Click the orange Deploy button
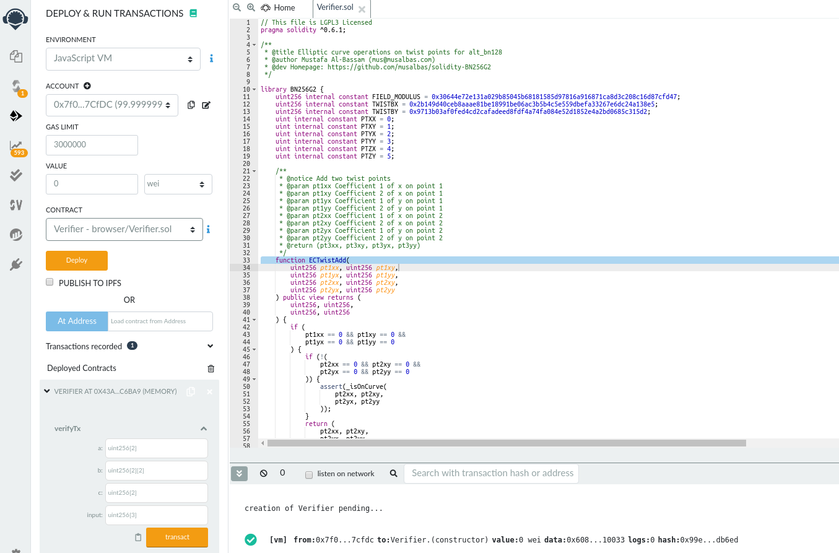Viewport: 839px width, 553px height. [x=77, y=260]
